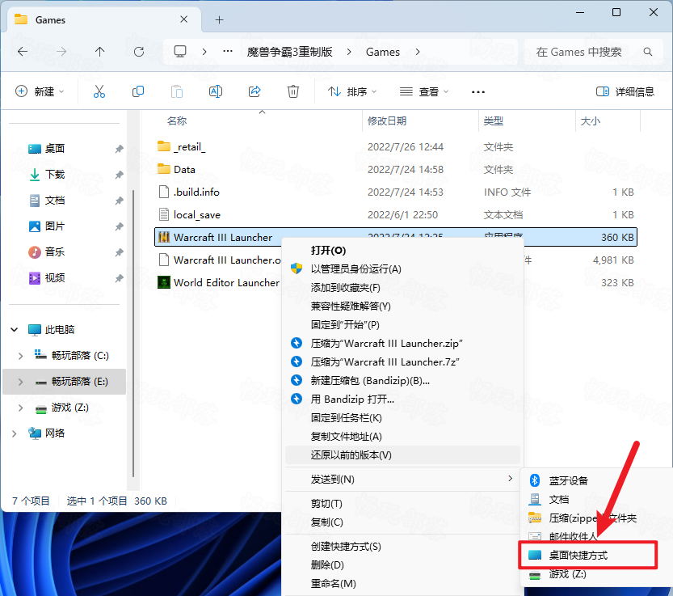Open the 排序 sort dropdown

(x=352, y=91)
